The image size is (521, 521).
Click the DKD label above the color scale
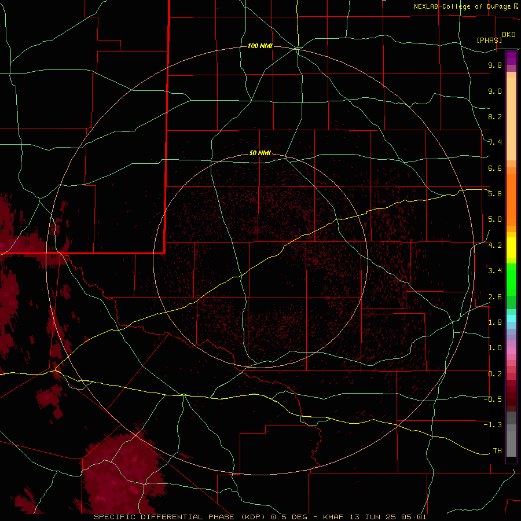click(x=509, y=35)
